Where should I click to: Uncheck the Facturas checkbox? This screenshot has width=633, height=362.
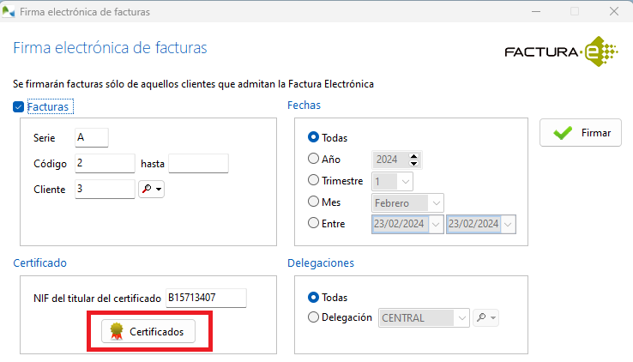point(18,107)
